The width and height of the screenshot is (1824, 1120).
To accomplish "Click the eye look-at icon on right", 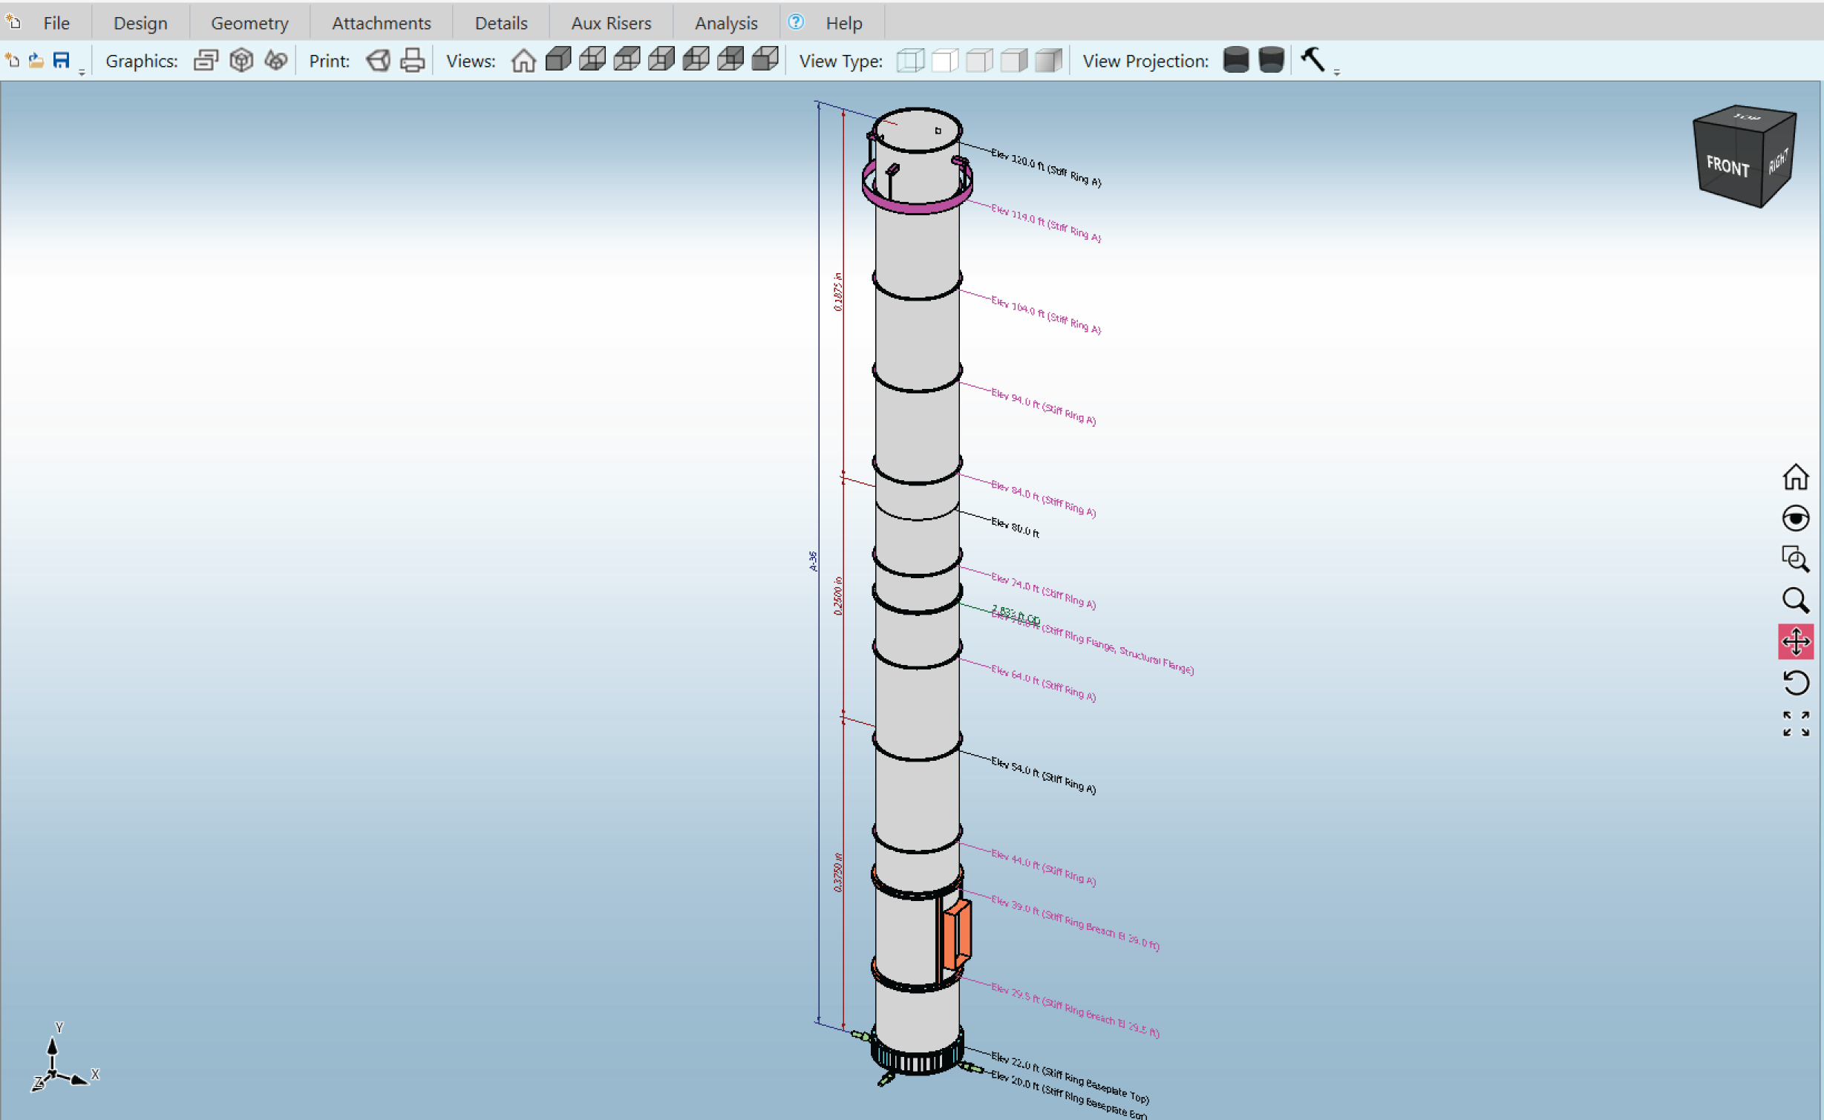I will (1795, 518).
